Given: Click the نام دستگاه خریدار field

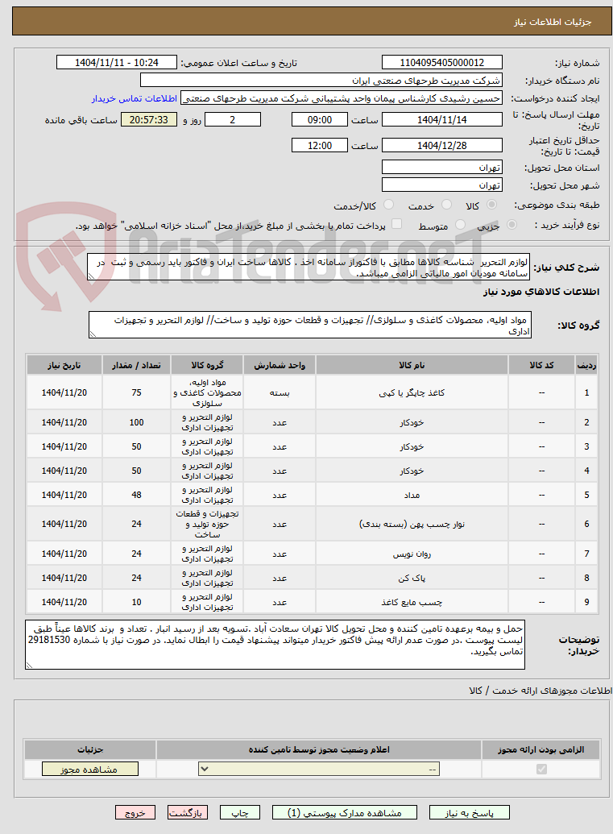Looking at the screenshot, I should pyautogui.click(x=321, y=81).
